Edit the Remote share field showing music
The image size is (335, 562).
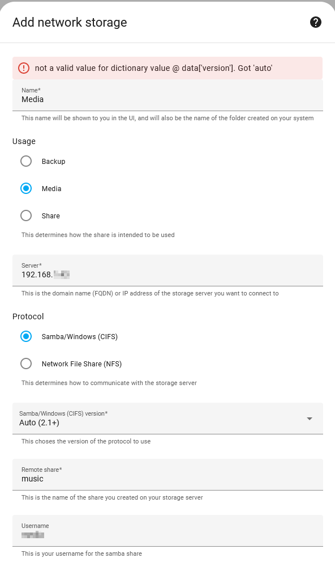click(x=167, y=478)
